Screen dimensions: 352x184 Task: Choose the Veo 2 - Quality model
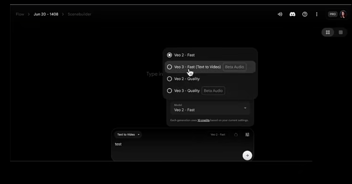click(210, 79)
